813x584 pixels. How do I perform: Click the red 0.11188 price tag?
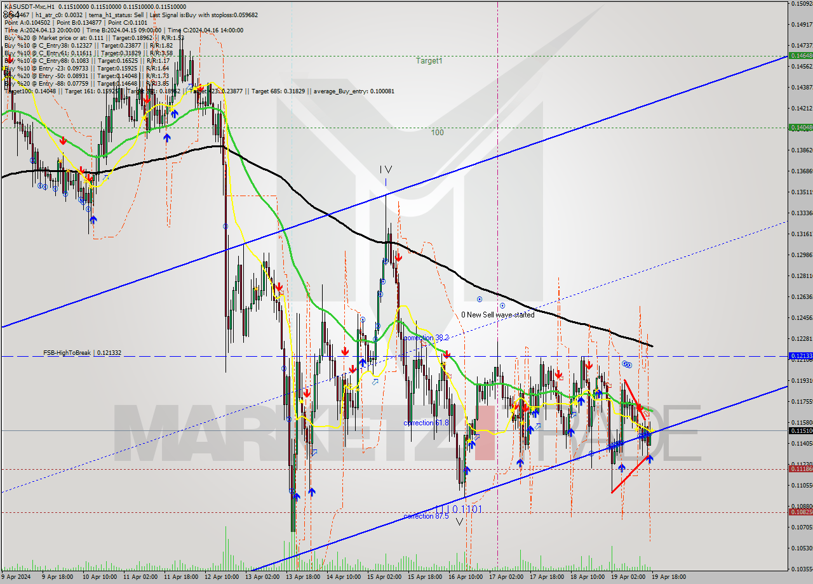pyautogui.click(x=800, y=469)
